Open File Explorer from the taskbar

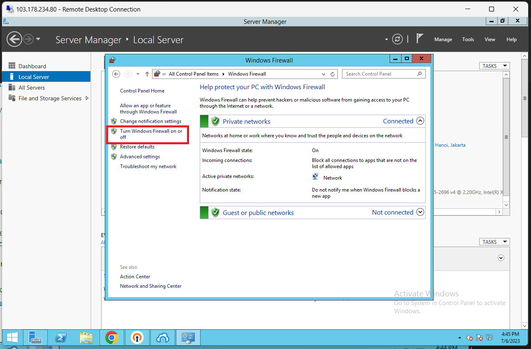click(86, 338)
